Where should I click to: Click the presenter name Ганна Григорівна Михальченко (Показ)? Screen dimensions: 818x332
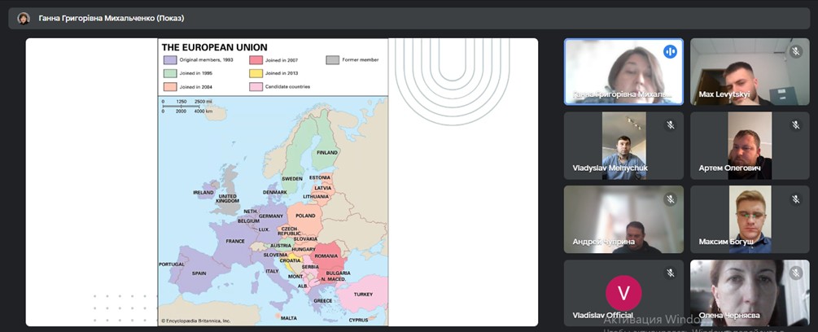pos(112,18)
